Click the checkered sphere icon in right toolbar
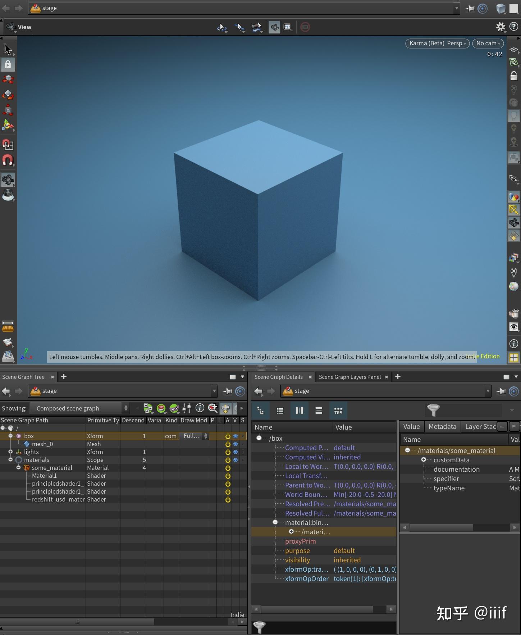This screenshot has width=521, height=635. 514,286
